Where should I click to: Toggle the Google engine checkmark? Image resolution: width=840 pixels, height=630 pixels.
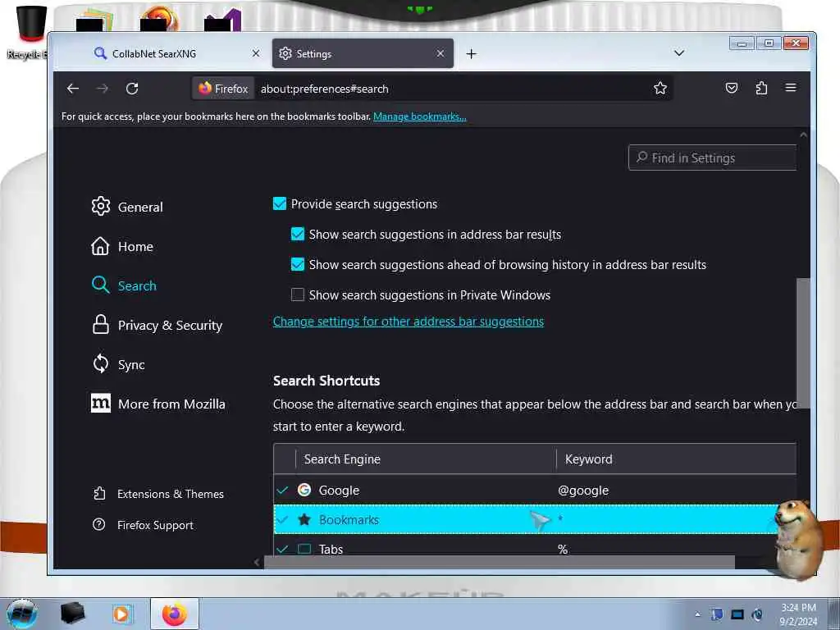(x=282, y=491)
